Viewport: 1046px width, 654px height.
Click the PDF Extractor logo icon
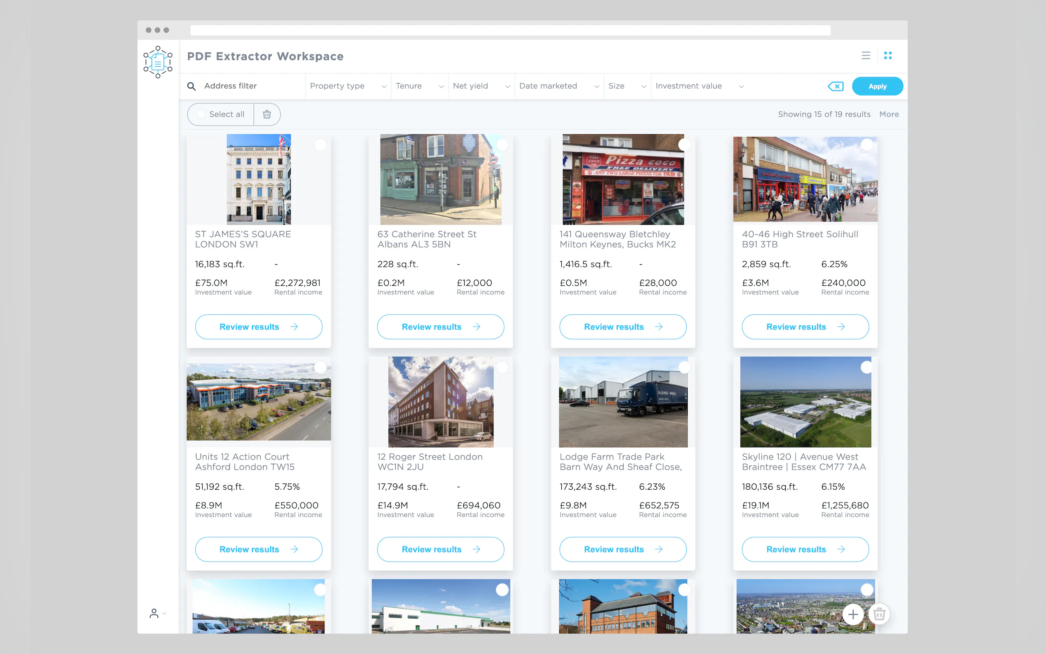pyautogui.click(x=158, y=62)
